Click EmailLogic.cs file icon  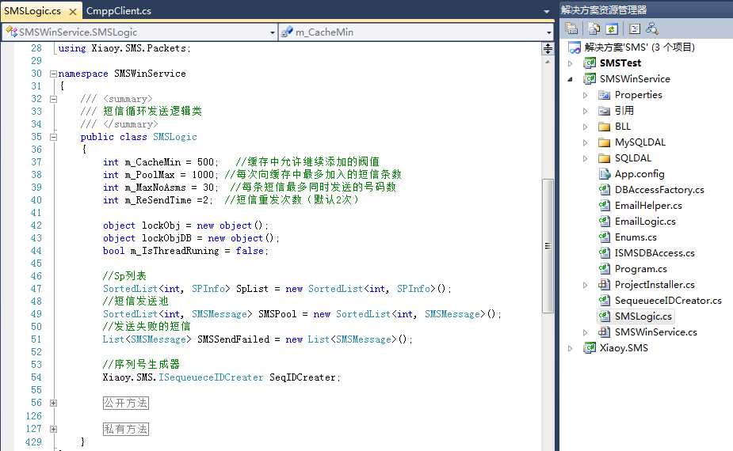pyautogui.click(x=605, y=222)
